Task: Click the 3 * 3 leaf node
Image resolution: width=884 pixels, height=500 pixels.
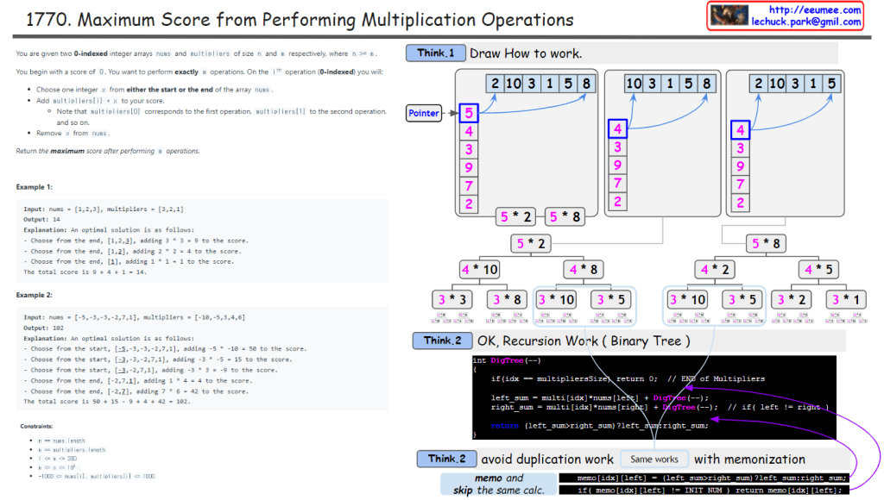Action: point(453,300)
